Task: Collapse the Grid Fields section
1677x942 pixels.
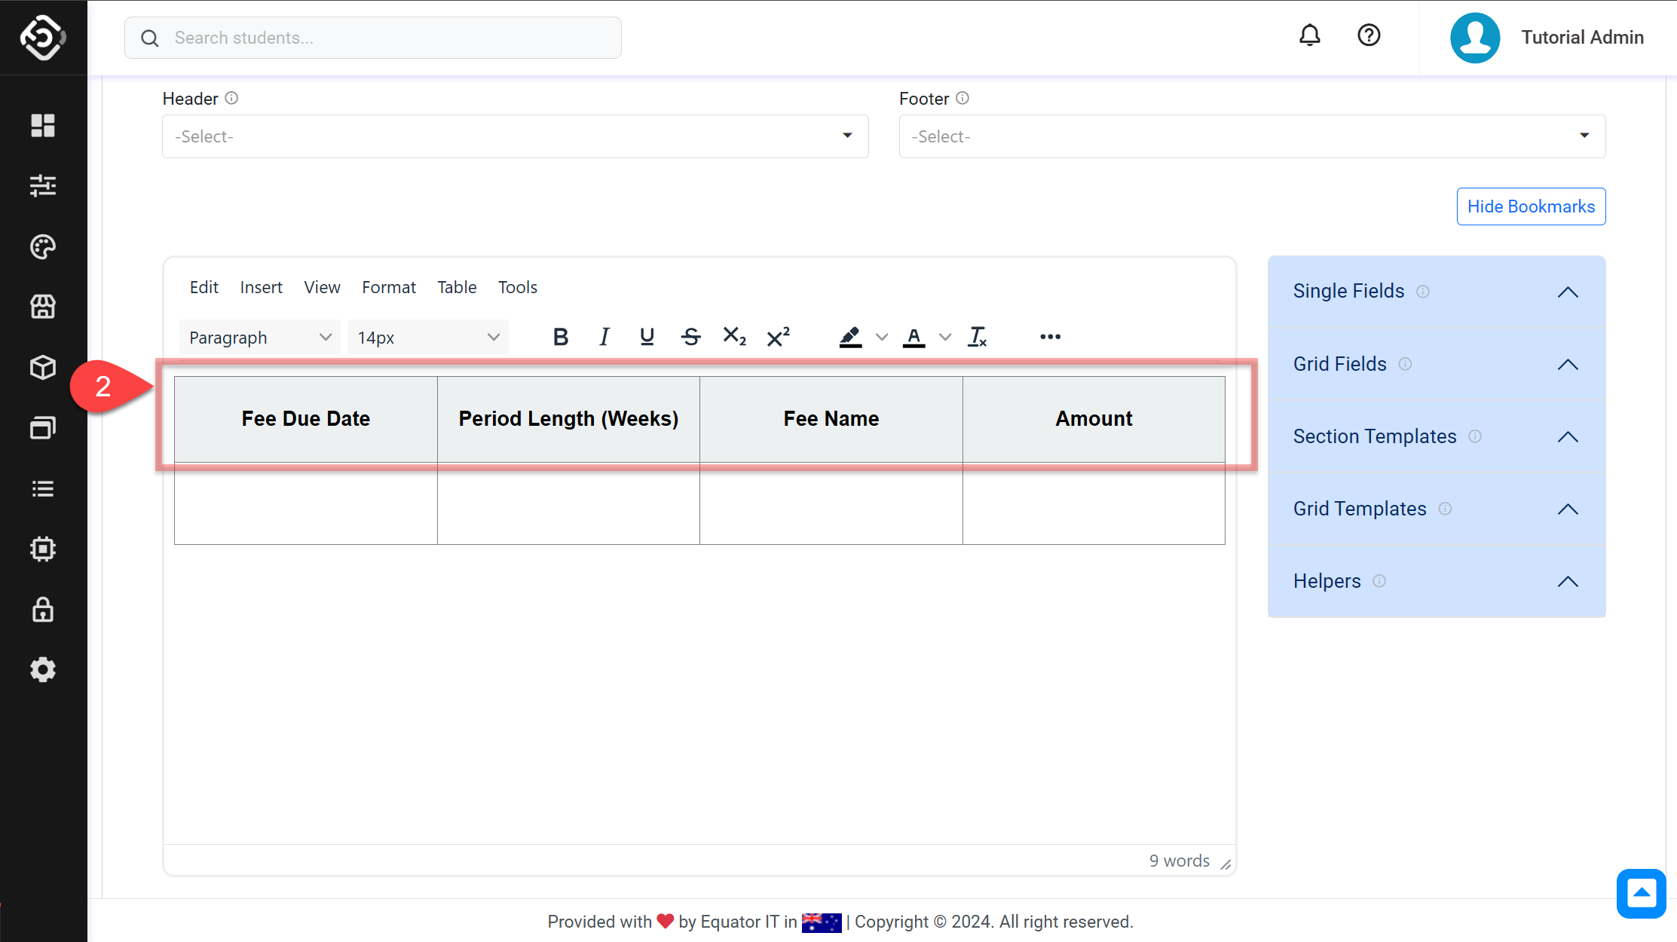Action: click(x=1568, y=365)
